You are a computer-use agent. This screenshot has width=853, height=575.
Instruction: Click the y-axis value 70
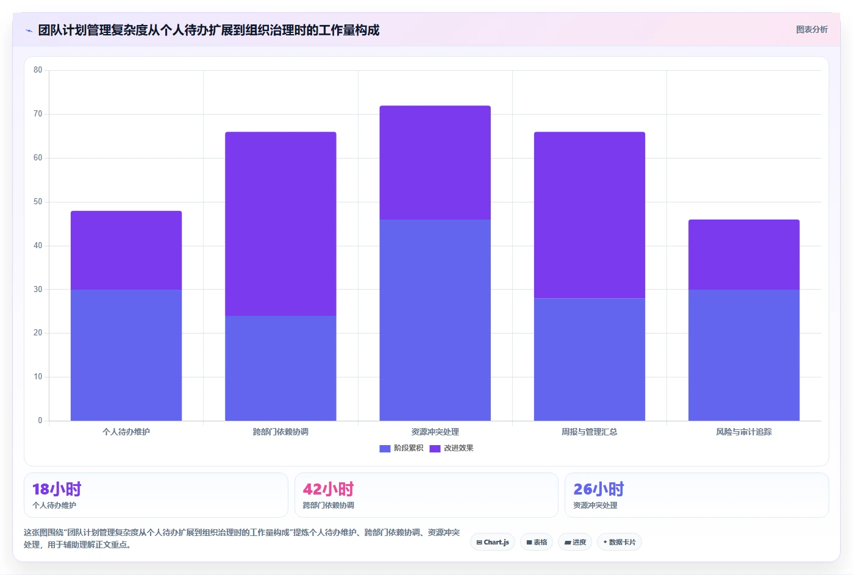(38, 114)
